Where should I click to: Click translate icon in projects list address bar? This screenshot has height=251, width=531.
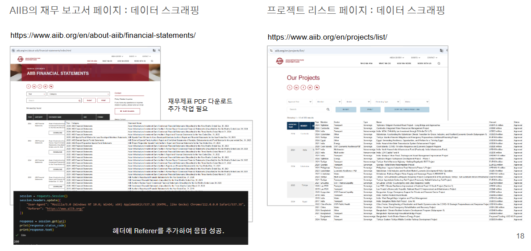pos(441,51)
